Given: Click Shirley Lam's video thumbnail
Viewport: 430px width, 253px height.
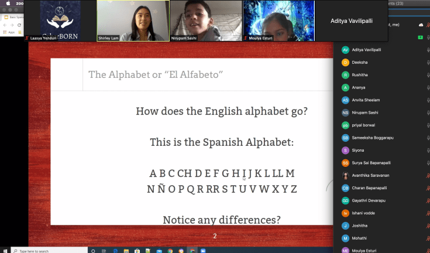Looking at the screenshot, I should [x=133, y=20].
